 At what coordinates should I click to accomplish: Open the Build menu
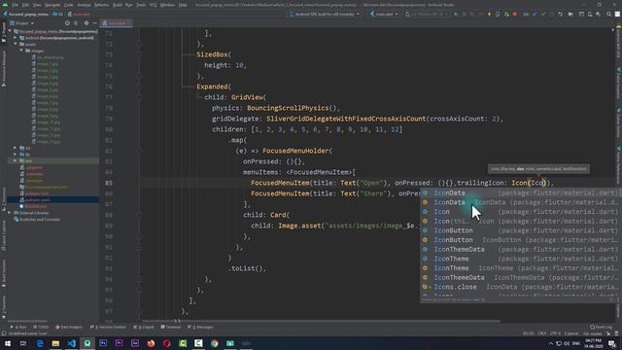(x=118, y=5)
